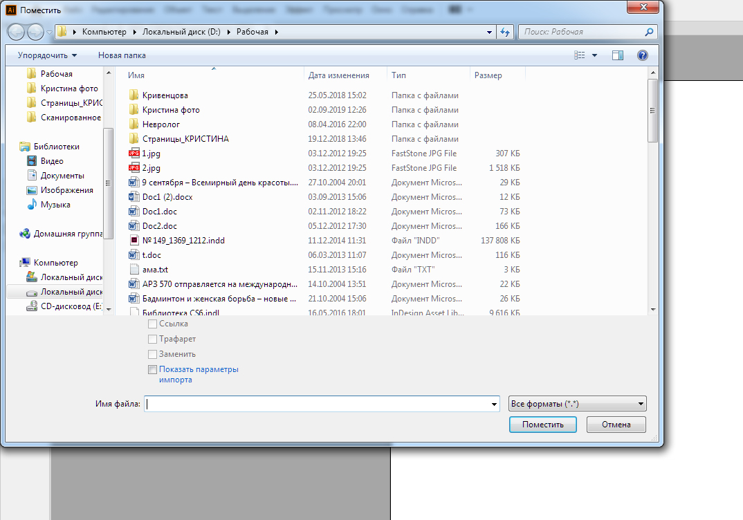Screen dimensions: 743x520
Task: Click the Forward navigation arrow button
Action: click(x=35, y=32)
